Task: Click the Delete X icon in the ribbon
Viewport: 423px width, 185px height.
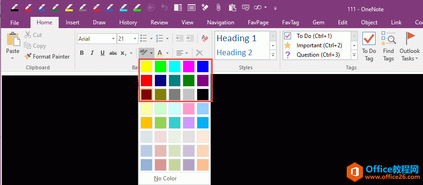Action: click(x=200, y=53)
